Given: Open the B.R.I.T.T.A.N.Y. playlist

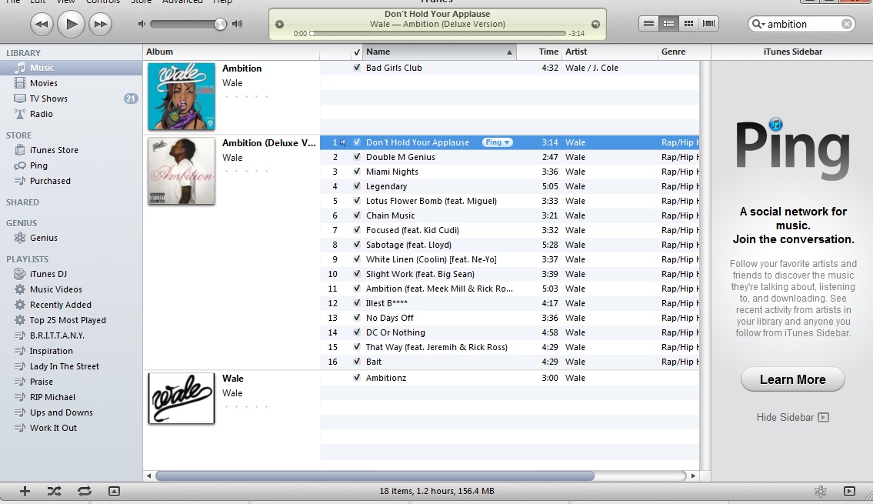Looking at the screenshot, I should (57, 335).
